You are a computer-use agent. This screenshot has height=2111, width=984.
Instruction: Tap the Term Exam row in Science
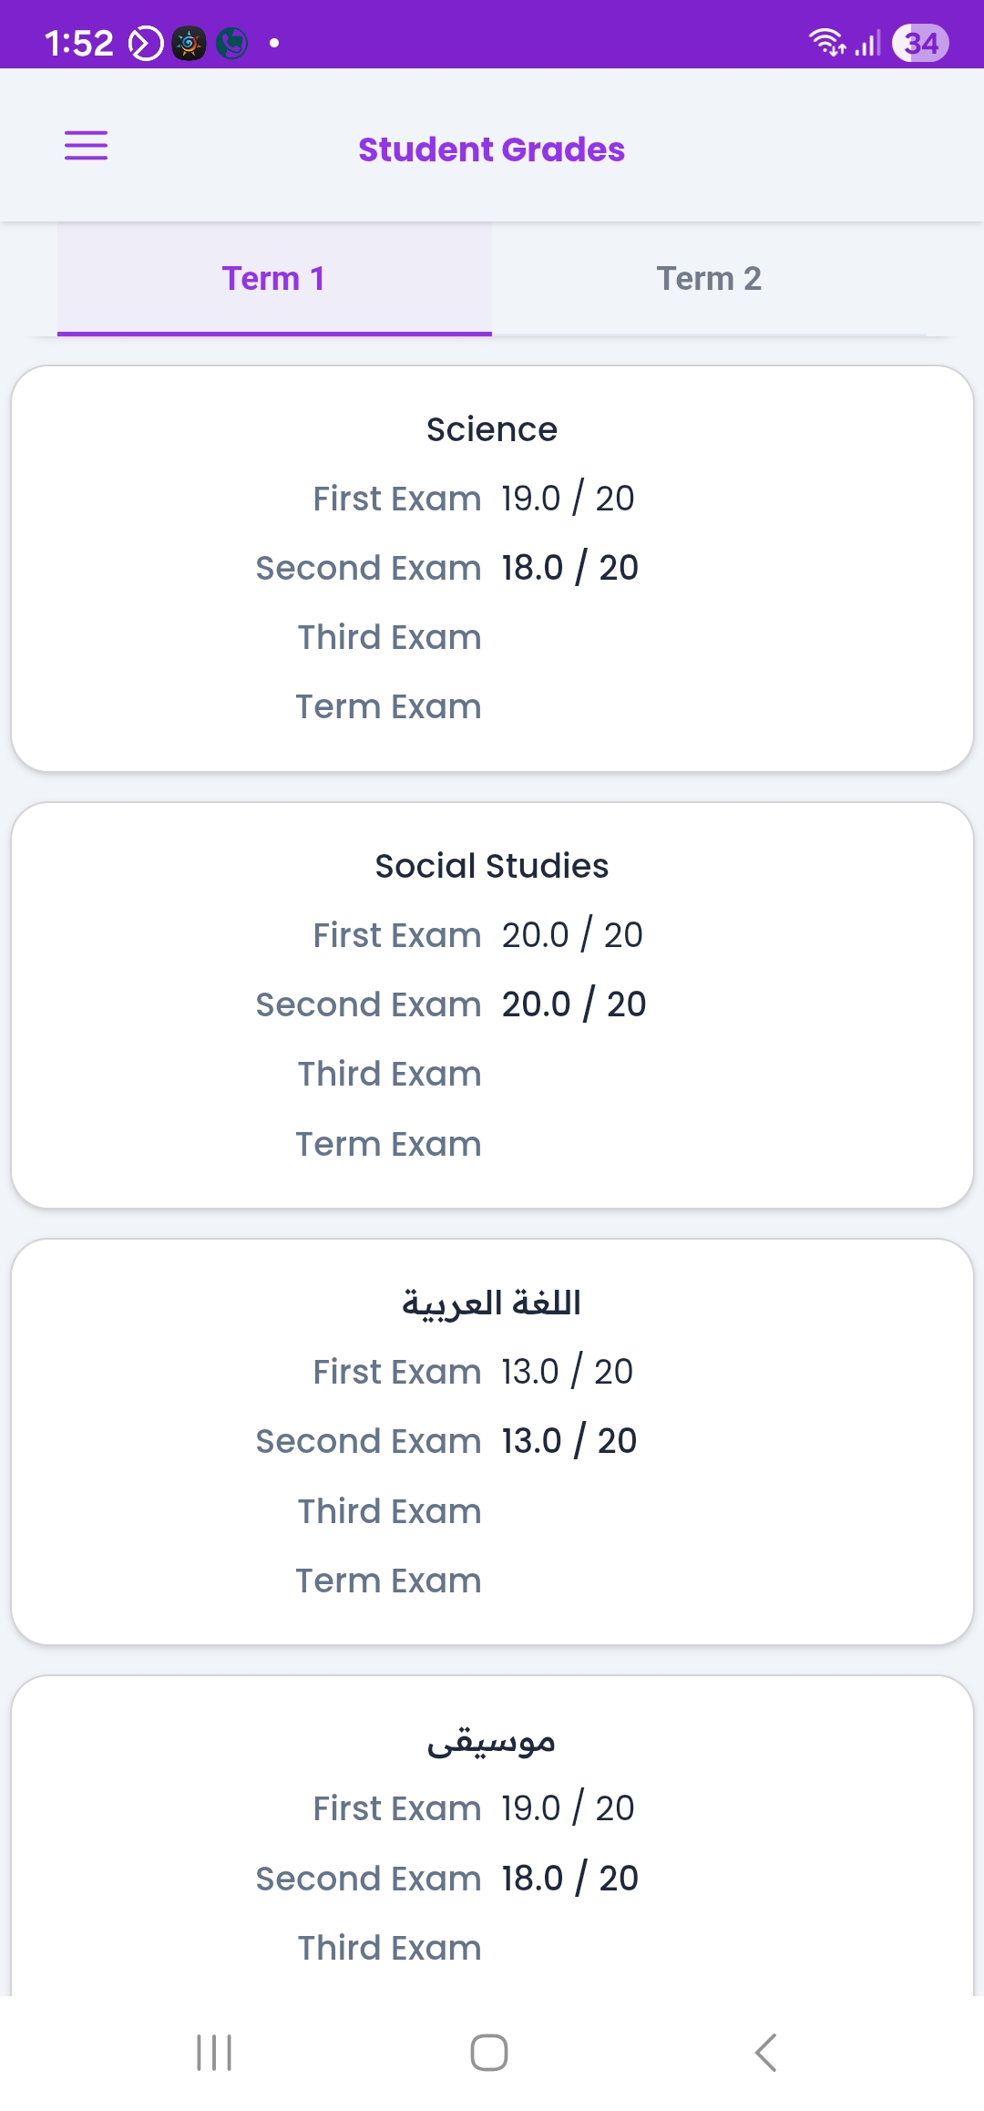(x=389, y=706)
